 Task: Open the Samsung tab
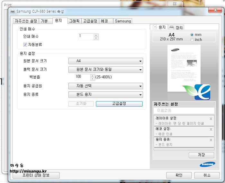[x=123, y=21]
